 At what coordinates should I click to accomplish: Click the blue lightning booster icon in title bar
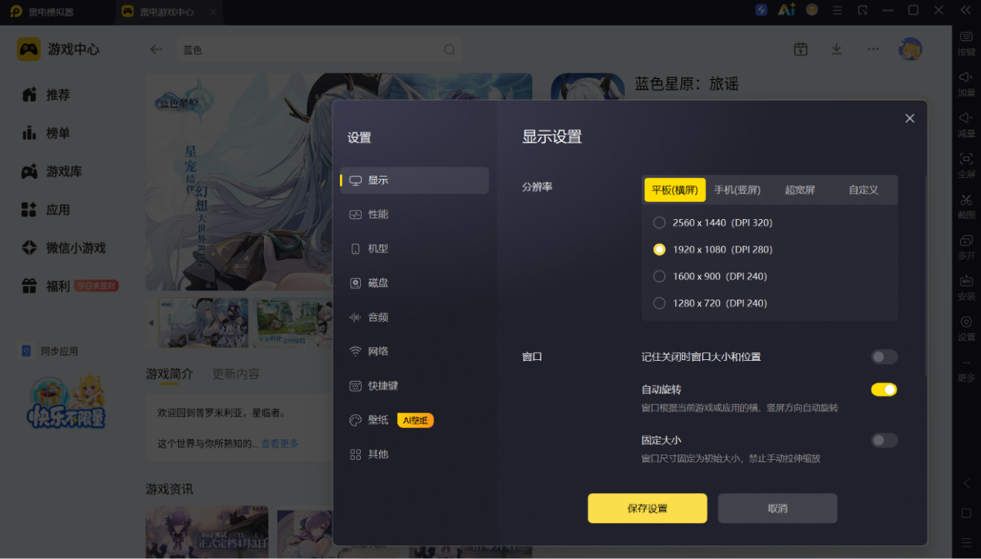(761, 10)
